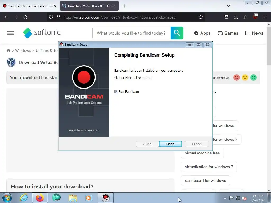Click the page scrollbar up arrow
Screen dimensions: 271x203
pos(269,25)
